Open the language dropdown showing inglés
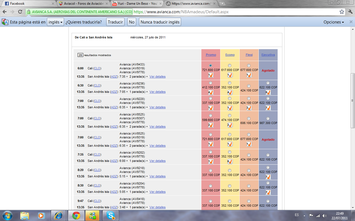Screen dimensions: 355x221 click(x=55, y=22)
